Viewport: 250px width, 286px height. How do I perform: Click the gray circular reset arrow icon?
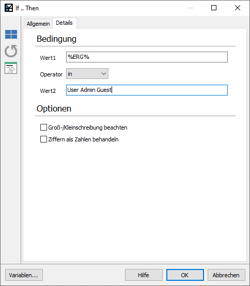coord(11,51)
